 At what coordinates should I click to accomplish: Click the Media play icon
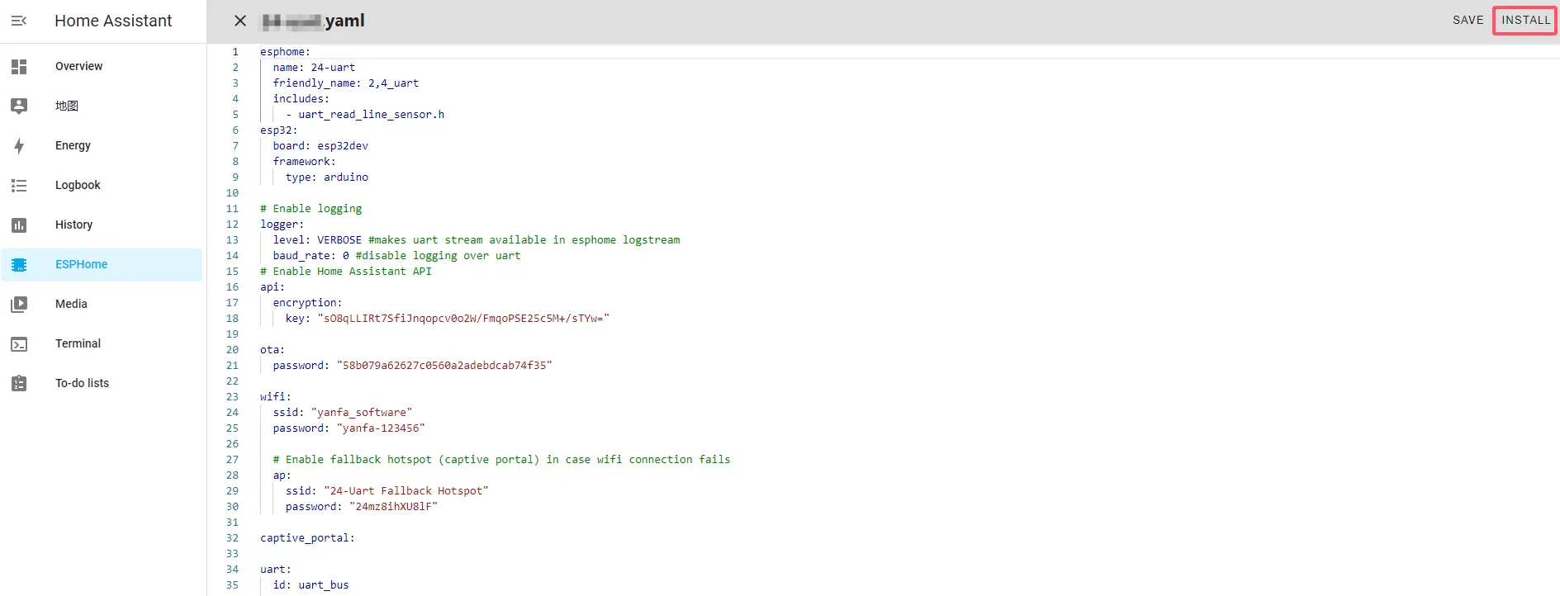point(19,305)
